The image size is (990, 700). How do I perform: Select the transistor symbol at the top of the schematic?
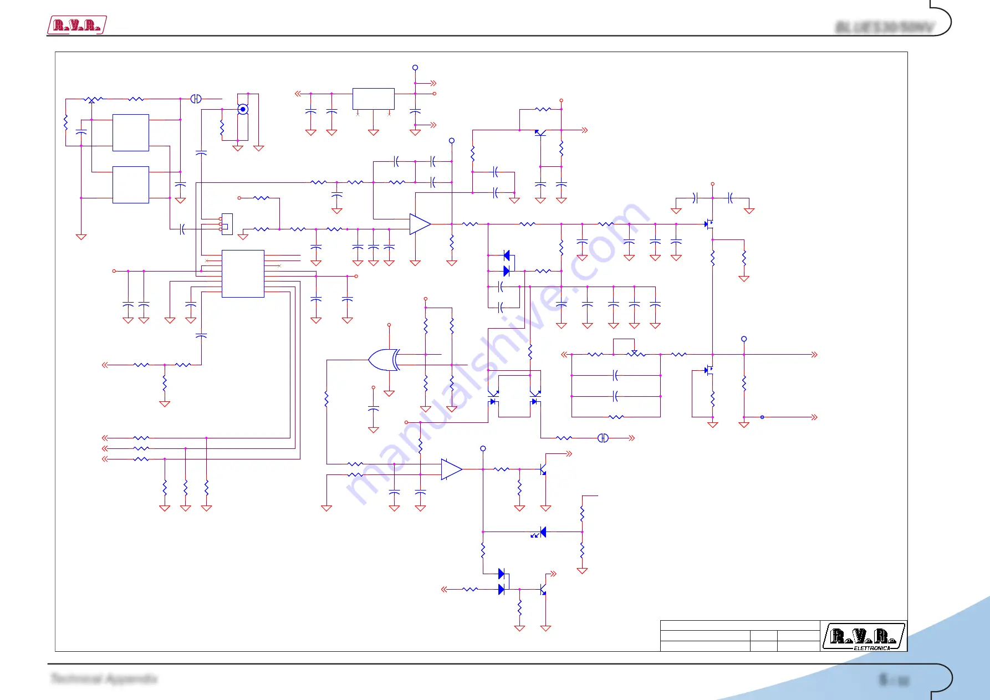(540, 132)
